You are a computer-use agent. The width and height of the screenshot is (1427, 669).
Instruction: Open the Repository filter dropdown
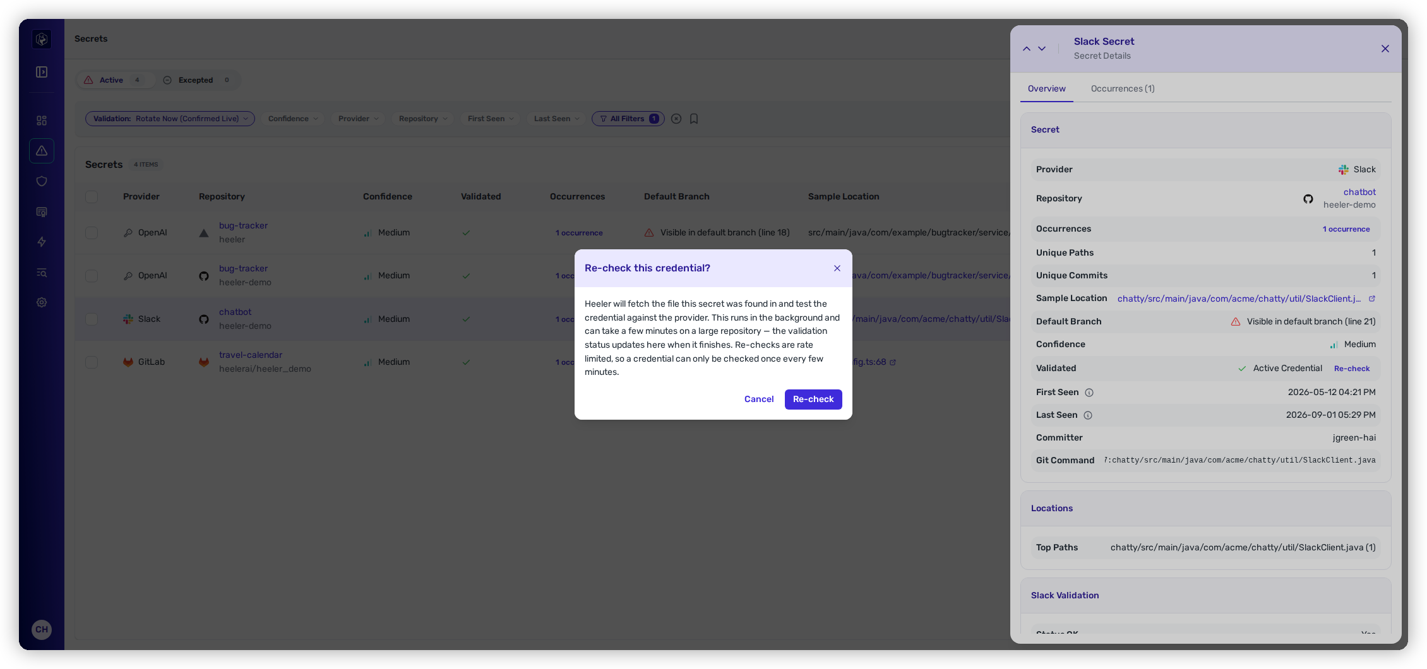[x=423, y=119]
